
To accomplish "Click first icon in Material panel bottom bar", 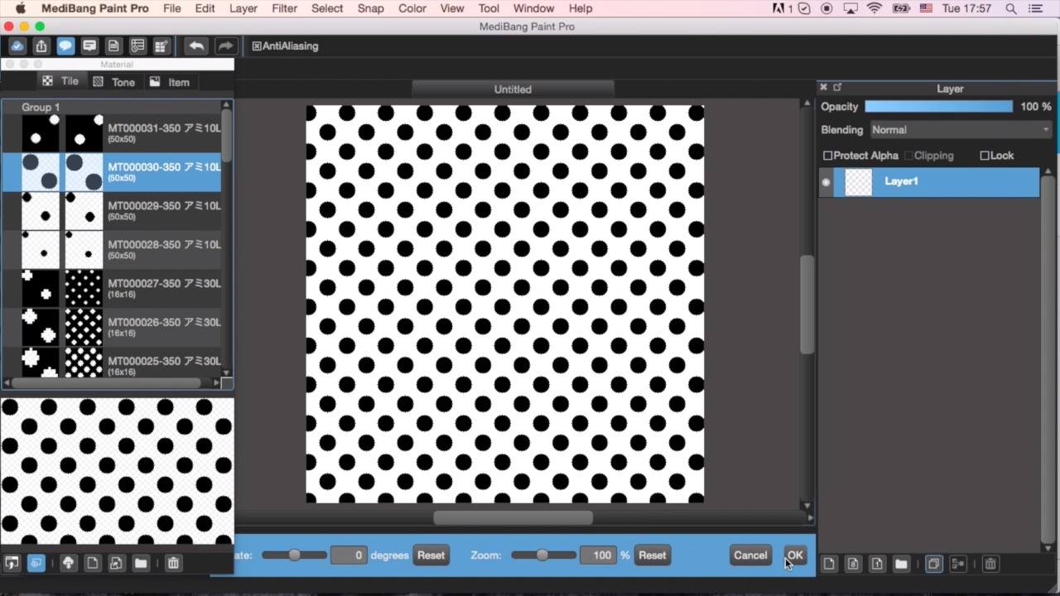I will point(12,563).
